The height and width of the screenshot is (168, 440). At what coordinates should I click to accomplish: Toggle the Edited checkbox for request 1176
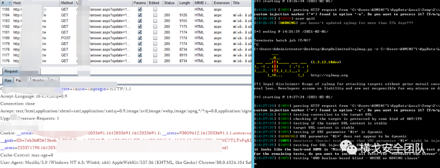point(155,61)
